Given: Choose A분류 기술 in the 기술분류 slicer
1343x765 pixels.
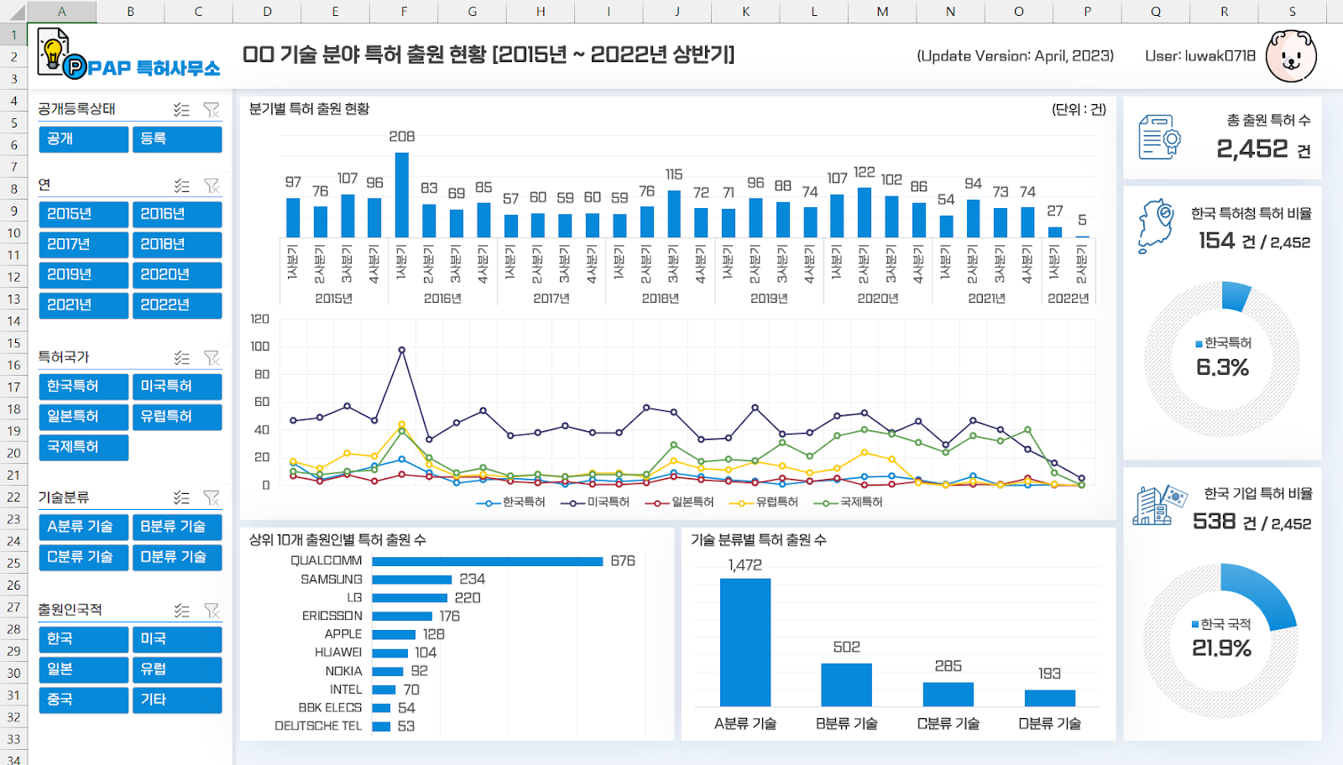Looking at the screenshot, I should 83,527.
